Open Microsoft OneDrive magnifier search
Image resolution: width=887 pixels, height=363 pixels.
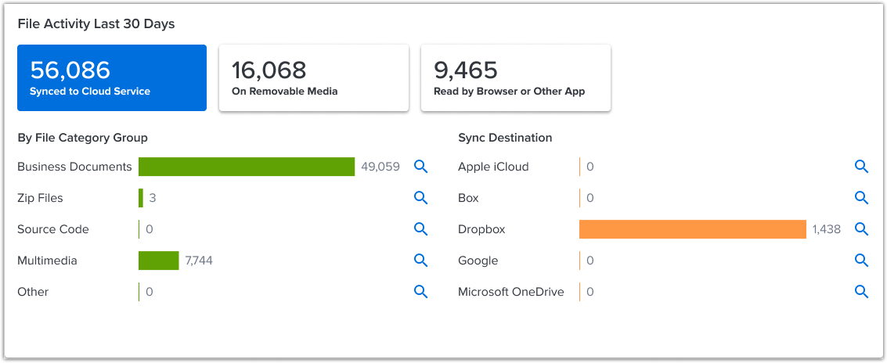(861, 292)
